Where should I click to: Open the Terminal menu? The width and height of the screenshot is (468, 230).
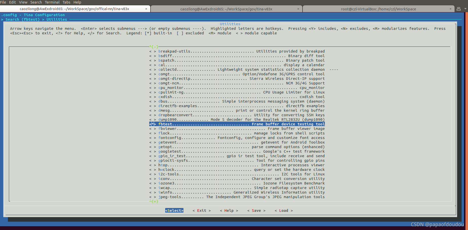pyautogui.click(x=52, y=2)
